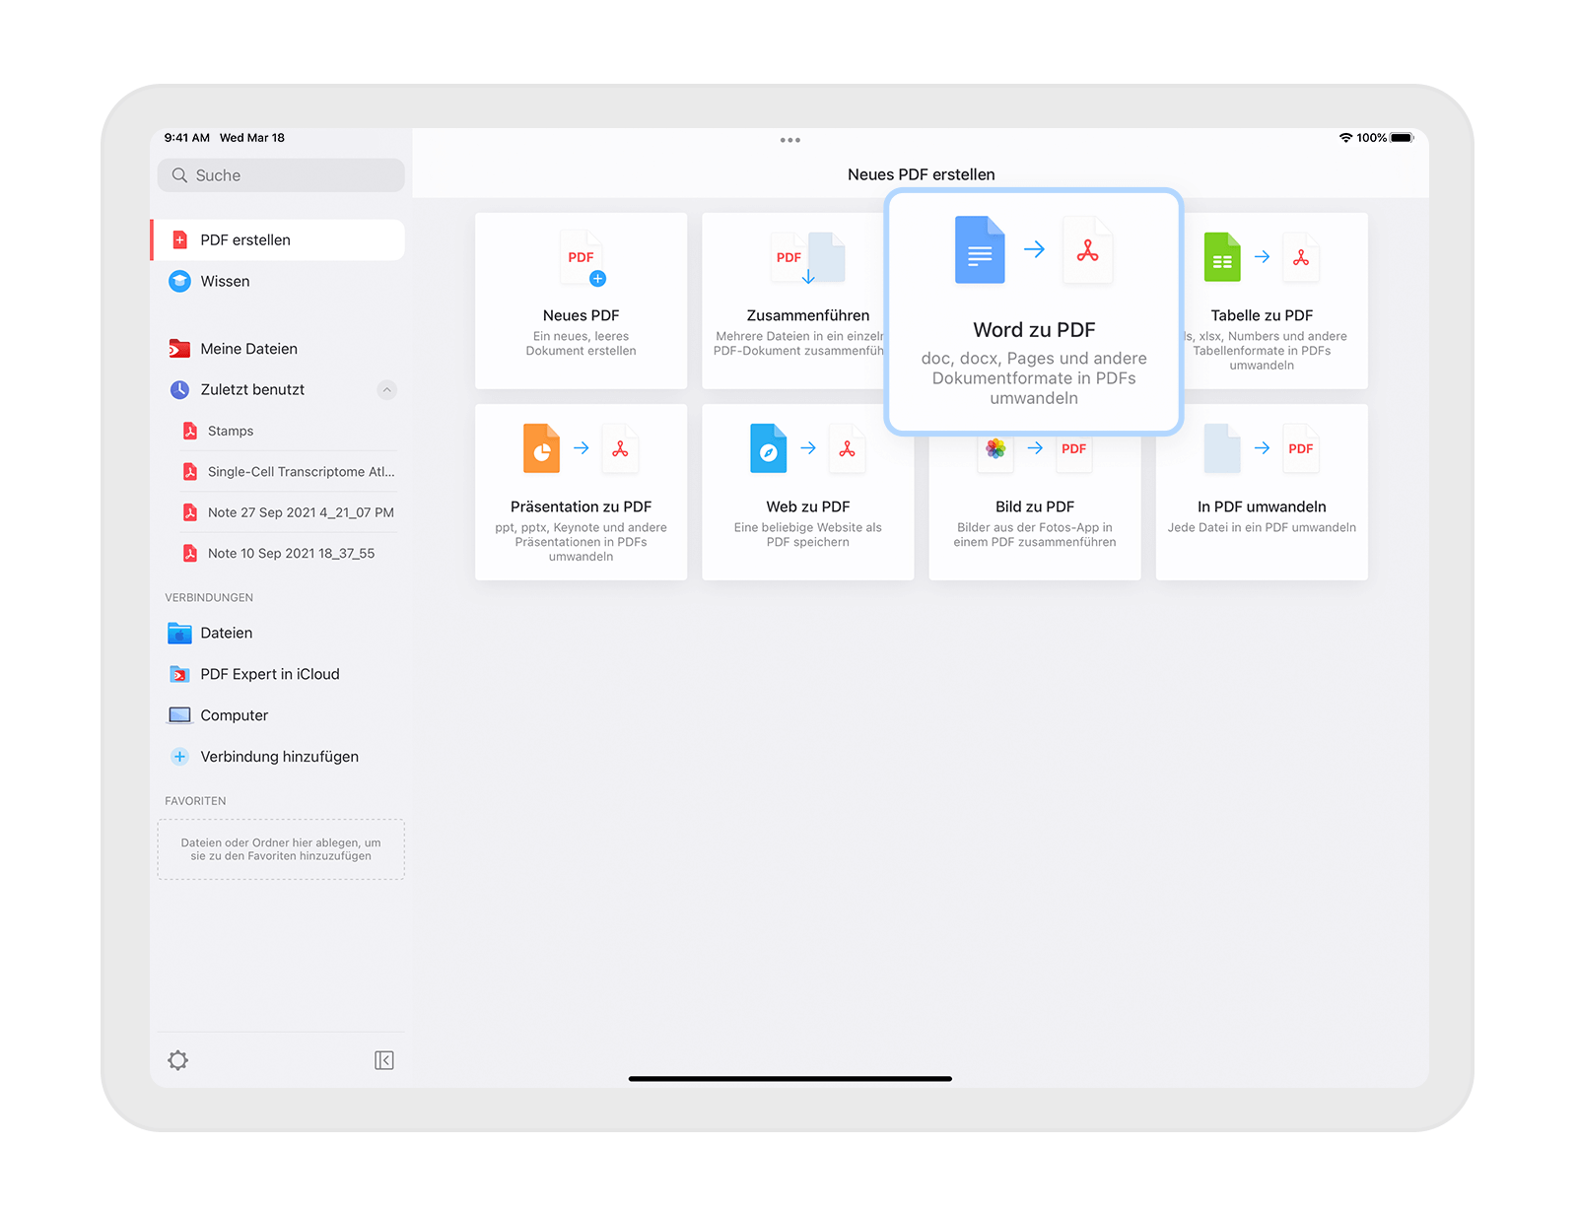The width and height of the screenshot is (1577, 1212).
Task: Collapse the Zuletzt benutzt list
Action: pyautogui.click(x=387, y=390)
